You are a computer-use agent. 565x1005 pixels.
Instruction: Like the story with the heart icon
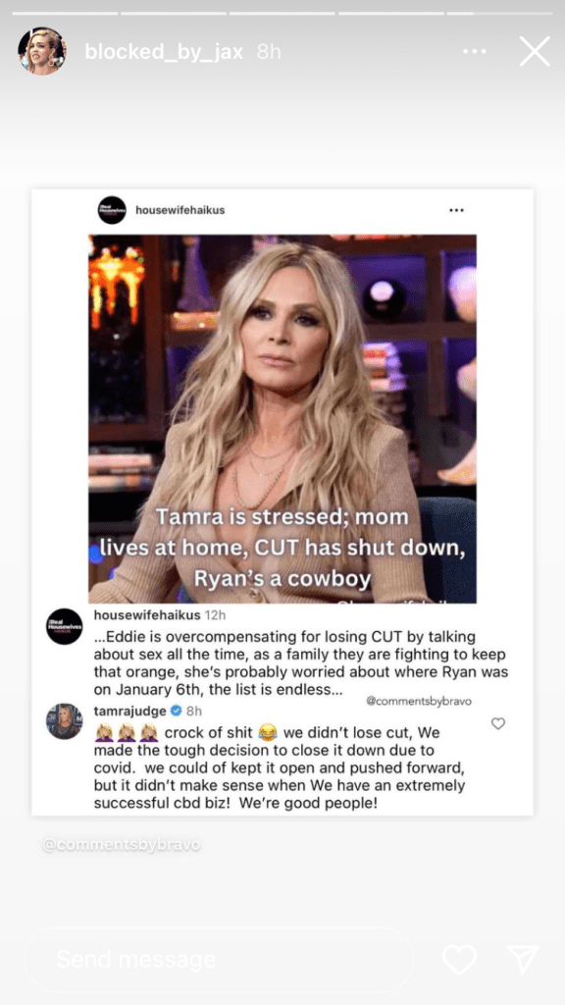click(459, 960)
